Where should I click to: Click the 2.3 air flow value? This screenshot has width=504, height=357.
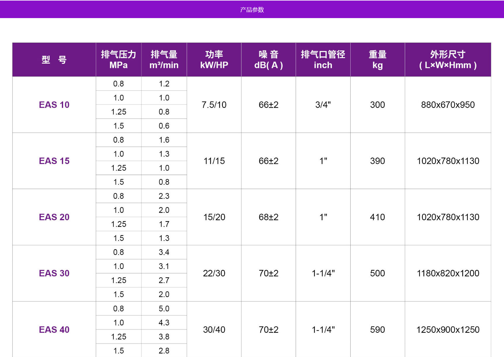coord(164,196)
